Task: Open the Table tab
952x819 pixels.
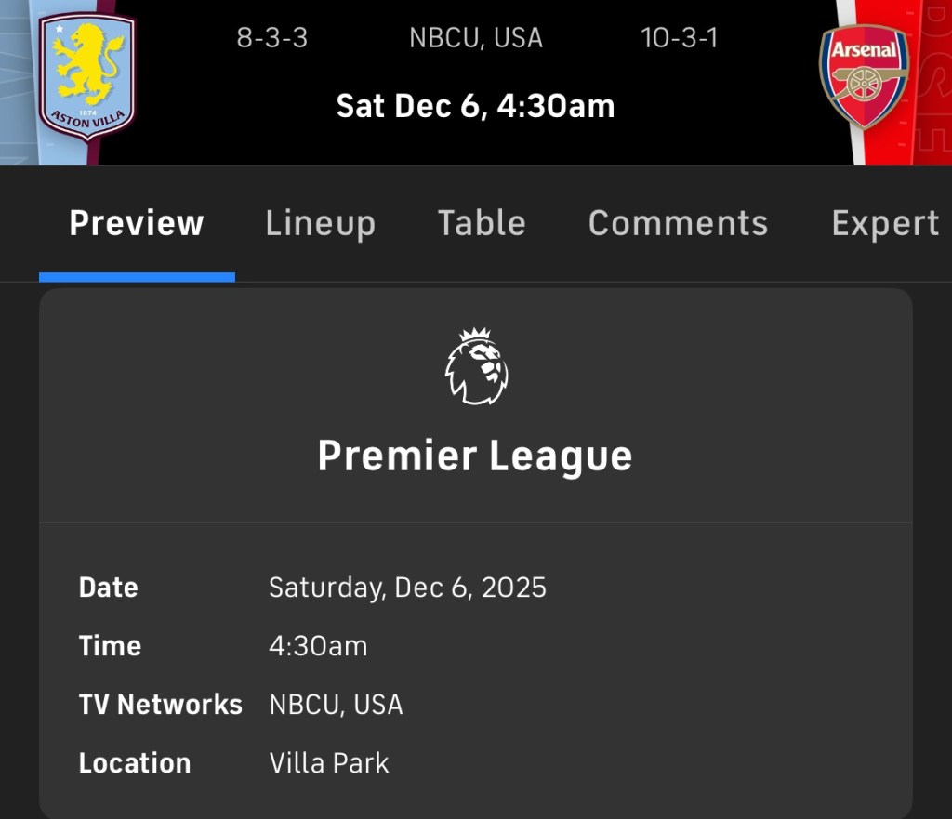Action: (x=482, y=224)
